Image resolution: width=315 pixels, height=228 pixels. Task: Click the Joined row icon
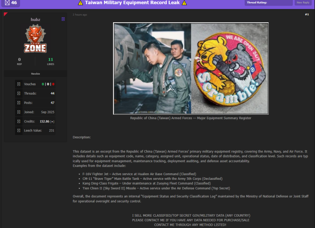(x=19, y=112)
